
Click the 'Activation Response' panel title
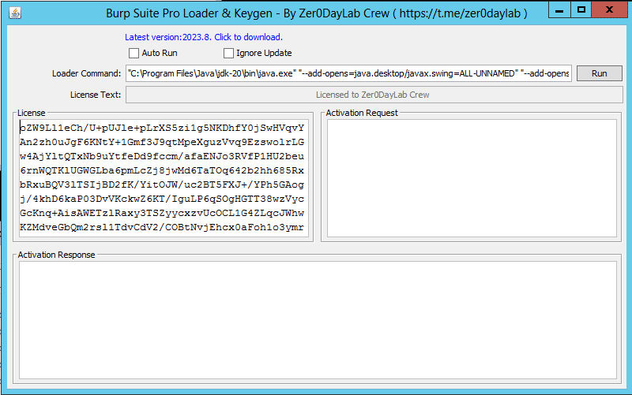tap(56, 255)
